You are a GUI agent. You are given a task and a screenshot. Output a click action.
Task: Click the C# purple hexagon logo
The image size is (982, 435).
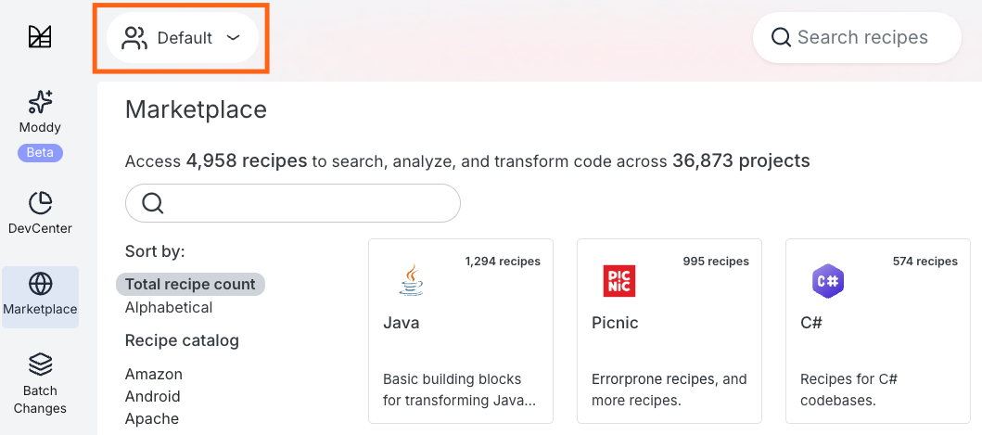[x=827, y=280]
